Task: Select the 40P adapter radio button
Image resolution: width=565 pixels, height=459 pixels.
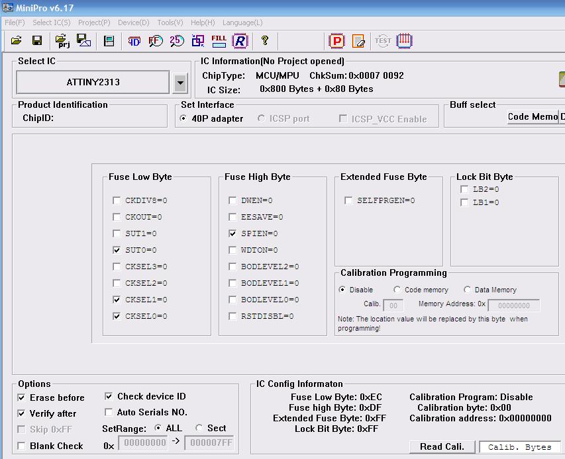Action: tap(183, 118)
